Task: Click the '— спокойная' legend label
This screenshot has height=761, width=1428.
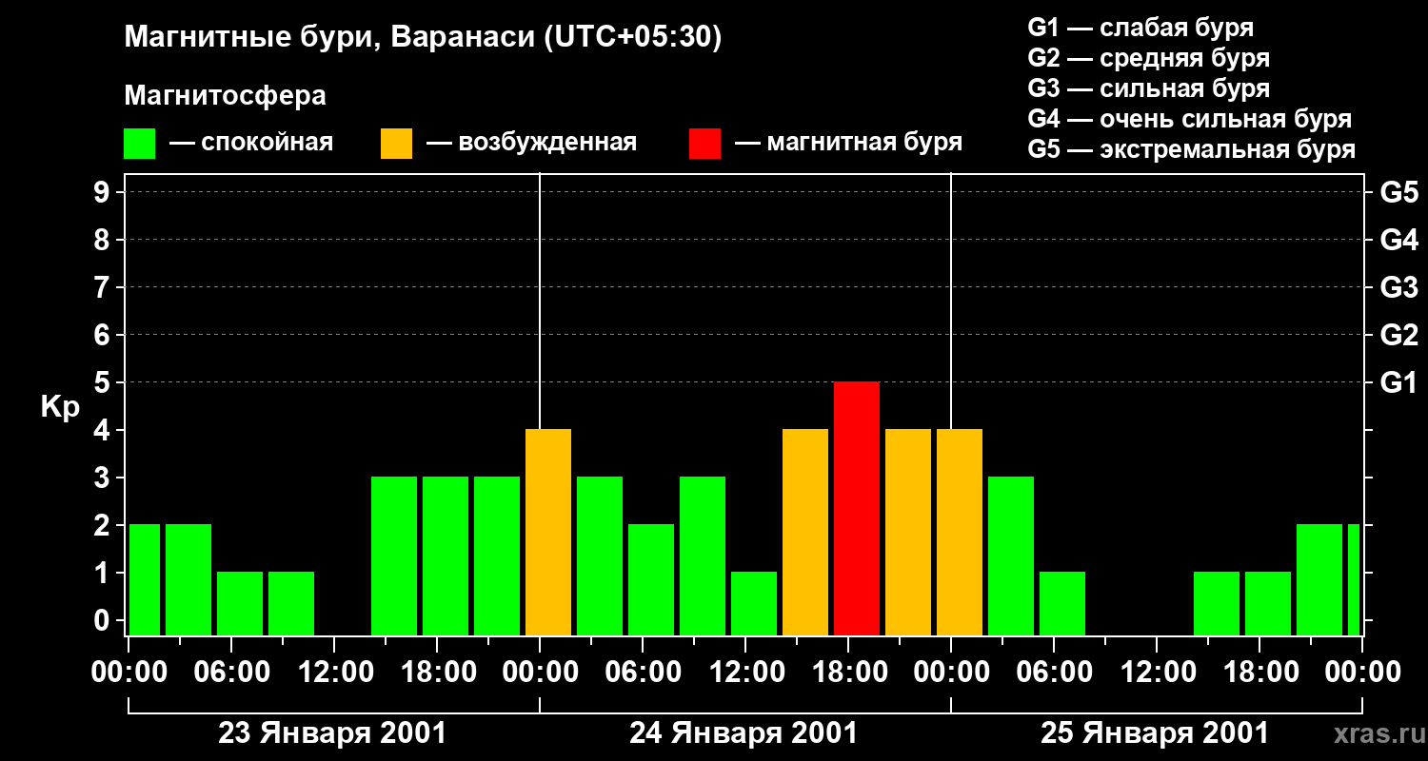Action: pyautogui.click(x=251, y=144)
